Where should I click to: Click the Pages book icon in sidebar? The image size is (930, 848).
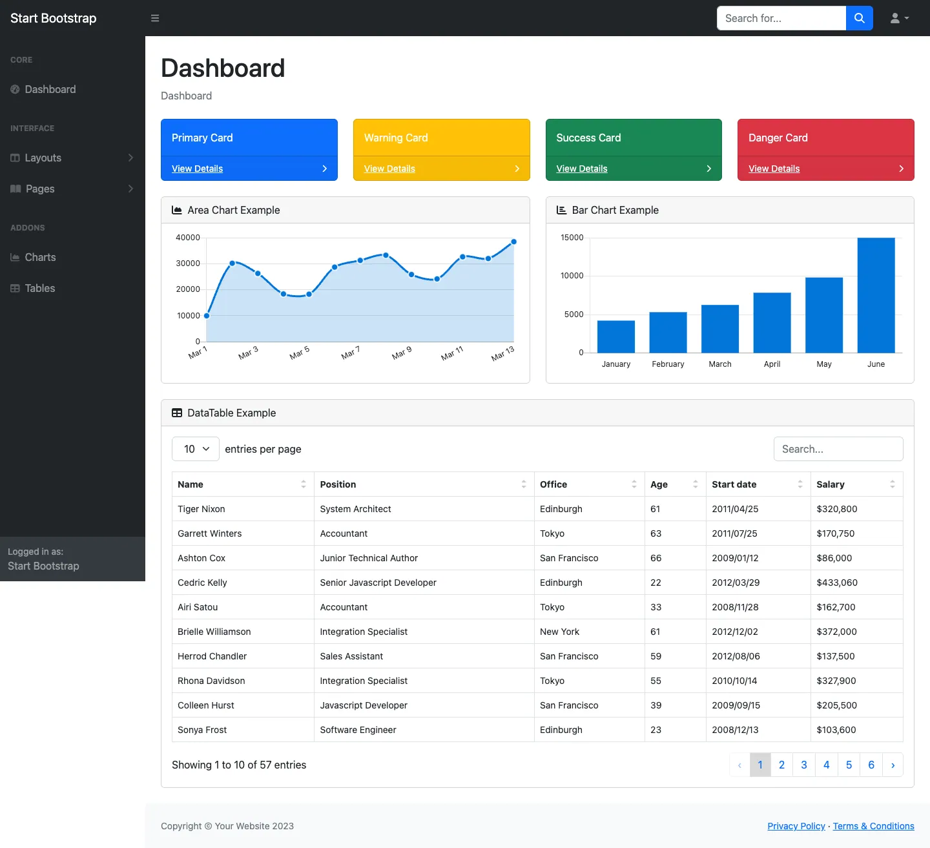pos(15,189)
